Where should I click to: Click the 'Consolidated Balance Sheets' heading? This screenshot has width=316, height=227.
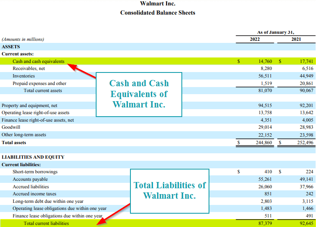click(158, 12)
